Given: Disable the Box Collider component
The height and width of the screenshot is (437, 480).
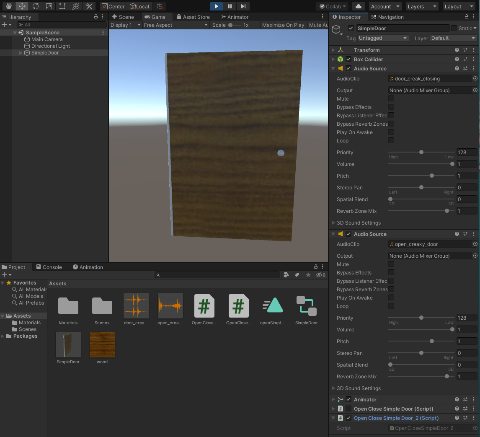Looking at the screenshot, I should pyautogui.click(x=348, y=59).
